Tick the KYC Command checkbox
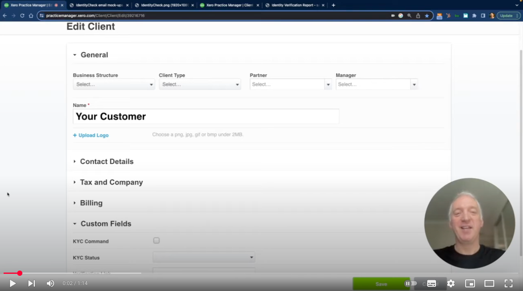This screenshot has height=291, width=523. pos(156,241)
